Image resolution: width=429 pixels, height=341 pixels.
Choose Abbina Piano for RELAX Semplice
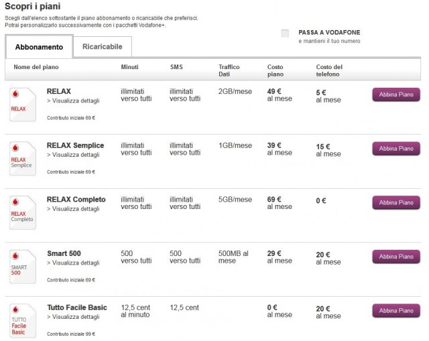point(396,149)
